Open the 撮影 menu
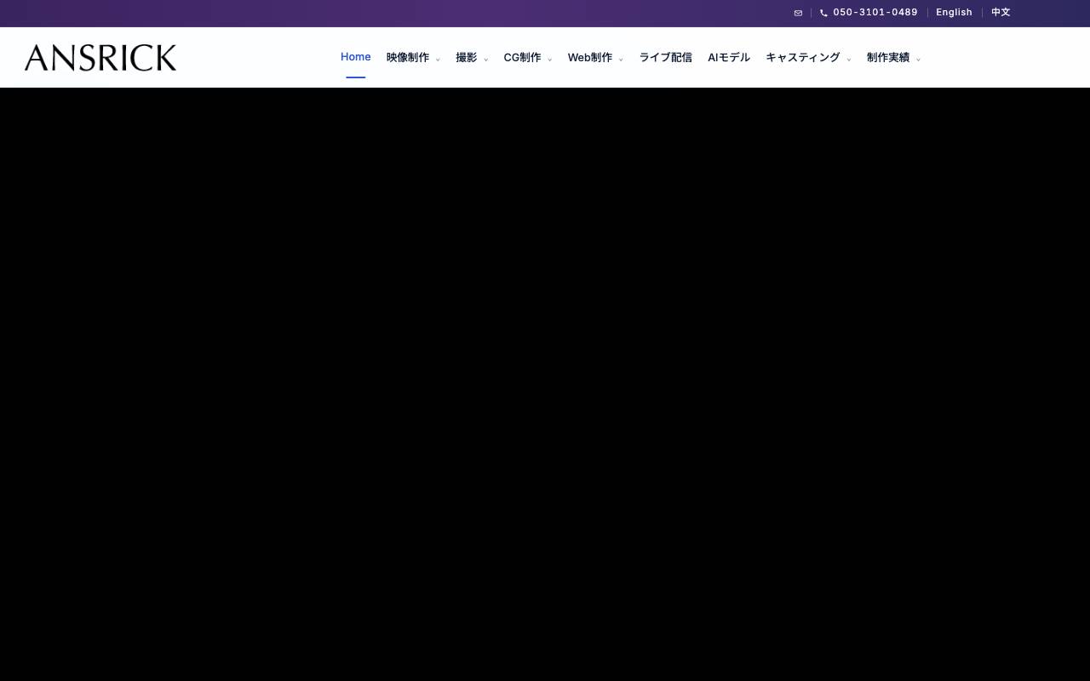The image size is (1090, 681). pyautogui.click(x=467, y=58)
